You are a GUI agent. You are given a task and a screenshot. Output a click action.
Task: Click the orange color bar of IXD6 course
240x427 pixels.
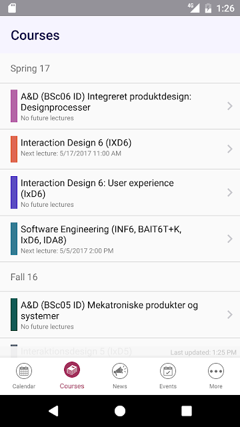pyautogui.click(x=14, y=149)
